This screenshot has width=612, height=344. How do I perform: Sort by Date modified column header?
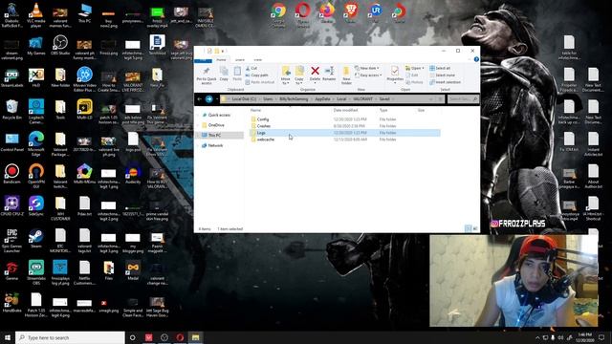click(345, 111)
